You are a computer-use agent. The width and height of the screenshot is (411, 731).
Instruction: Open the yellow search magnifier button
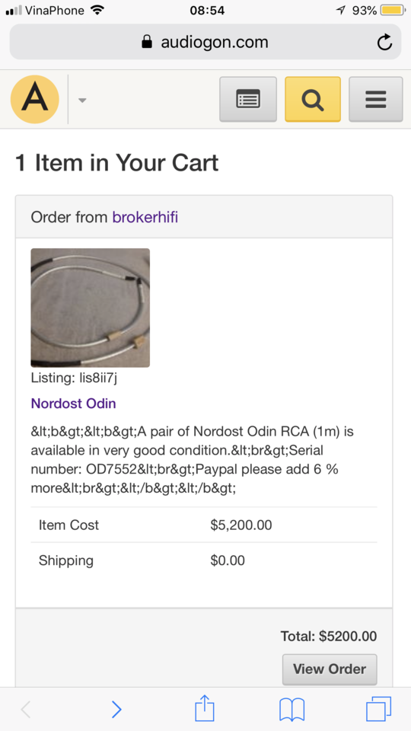pyautogui.click(x=313, y=99)
